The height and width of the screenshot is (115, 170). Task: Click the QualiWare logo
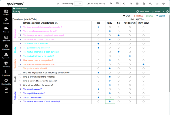(15, 4)
